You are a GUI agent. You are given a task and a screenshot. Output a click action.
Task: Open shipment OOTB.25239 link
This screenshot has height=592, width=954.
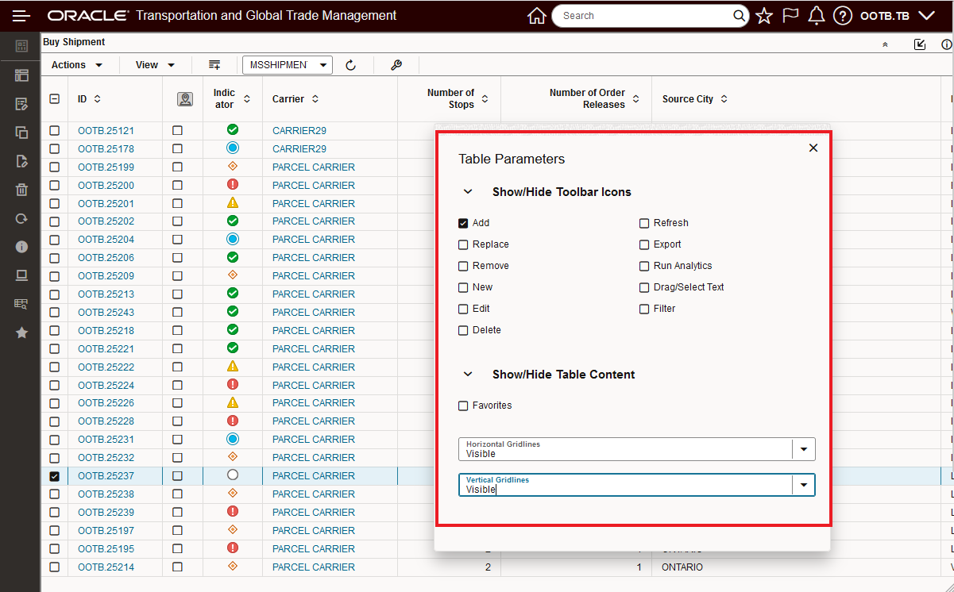(x=106, y=513)
